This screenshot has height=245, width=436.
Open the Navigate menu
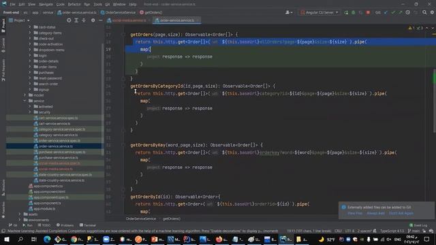[x=46, y=4]
